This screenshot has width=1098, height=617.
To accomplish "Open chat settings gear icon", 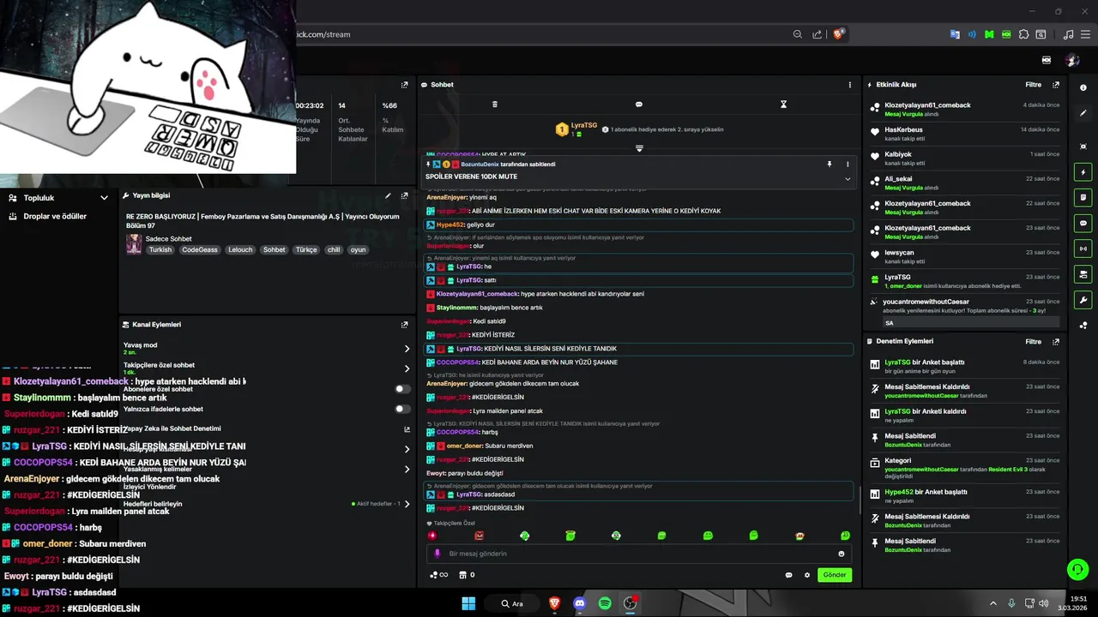I will pyautogui.click(x=807, y=575).
